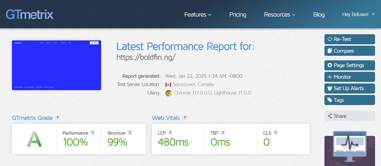Click the Latest Performance Report for heading
The image size is (381, 166).
[x=185, y=47]
